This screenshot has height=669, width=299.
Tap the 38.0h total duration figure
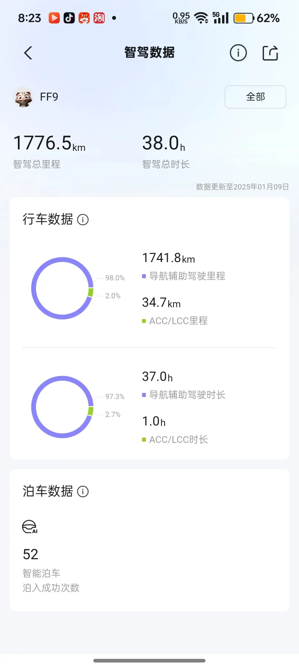point(164,143)
